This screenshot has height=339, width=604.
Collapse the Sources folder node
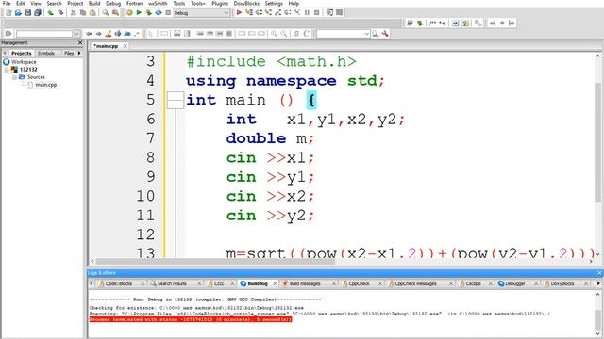pyautogui.click(x=14, y=77)
